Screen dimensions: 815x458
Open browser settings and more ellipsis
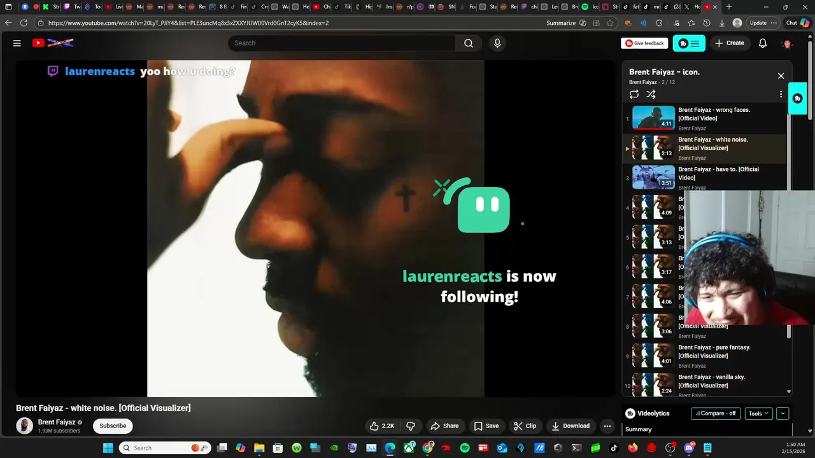click(x=774, y=23)
